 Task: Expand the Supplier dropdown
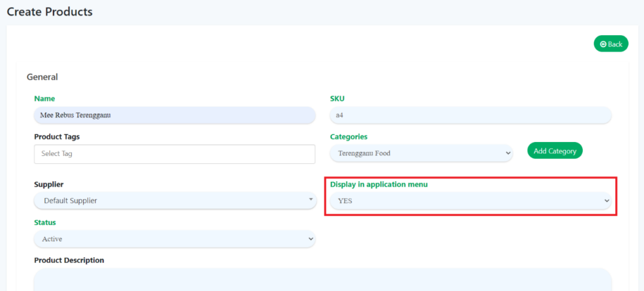point(174,200)
